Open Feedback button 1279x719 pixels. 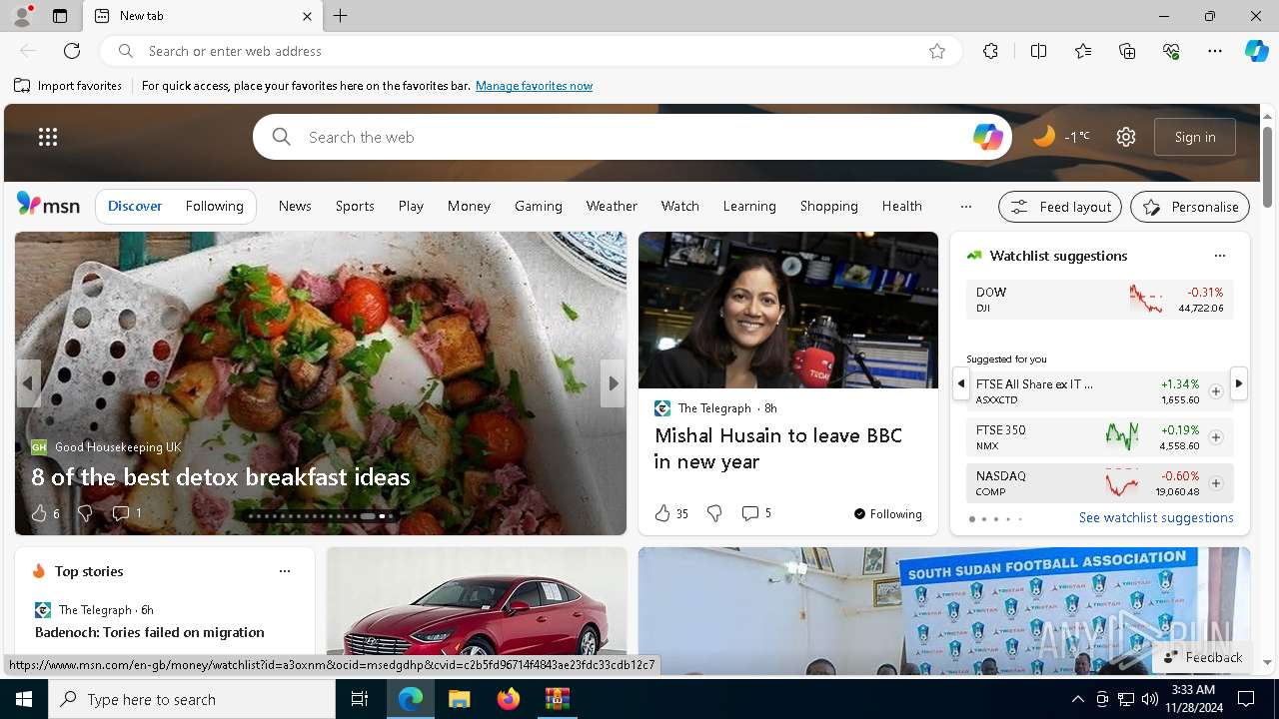tap(1203, 657)
